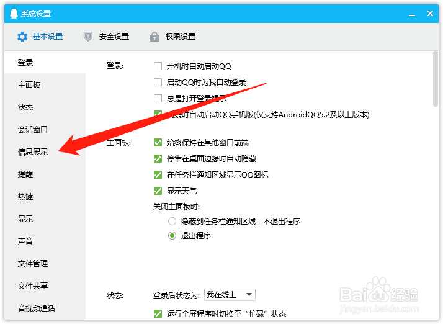Screen dimensions: 443x324
Task: Click the shield icon for 安全设置
Action: (88, 37)
